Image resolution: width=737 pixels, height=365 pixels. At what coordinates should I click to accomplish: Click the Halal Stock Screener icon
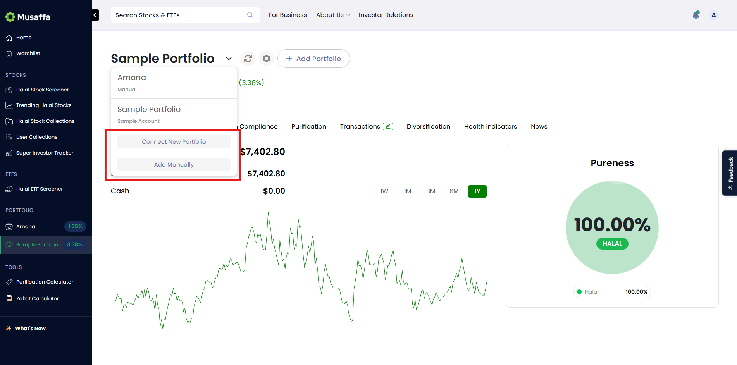9,90
